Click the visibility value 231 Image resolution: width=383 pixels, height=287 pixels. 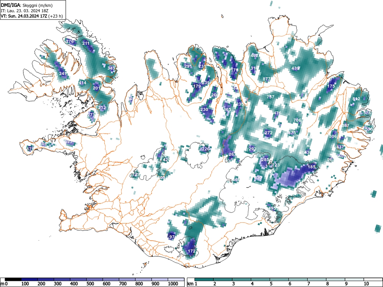coord(202,66)
